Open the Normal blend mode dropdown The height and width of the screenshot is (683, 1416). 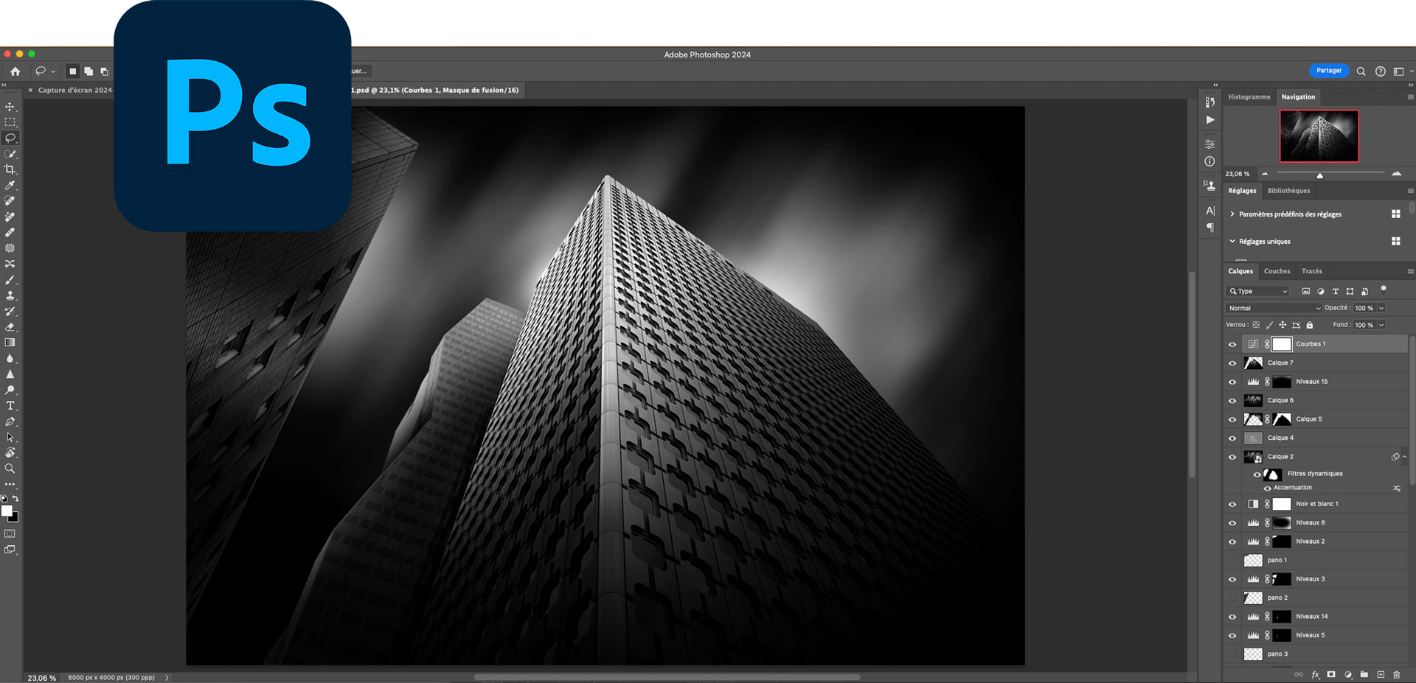coord(1273,308)
